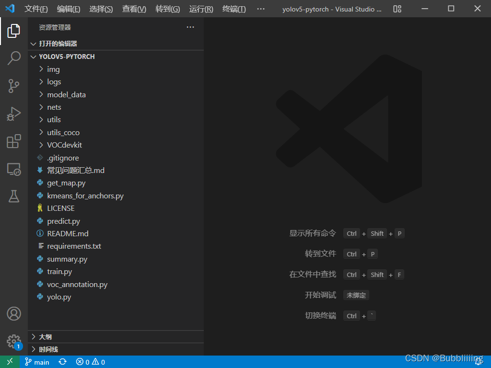
Task: Expand the img folder
Action: click(116, 69)
